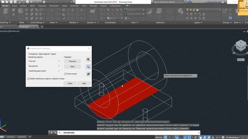This screenshot has height=139, width=248.
Task: Click the New file icon in Quick Access toolbar
Action: click(x=3, y=2)
